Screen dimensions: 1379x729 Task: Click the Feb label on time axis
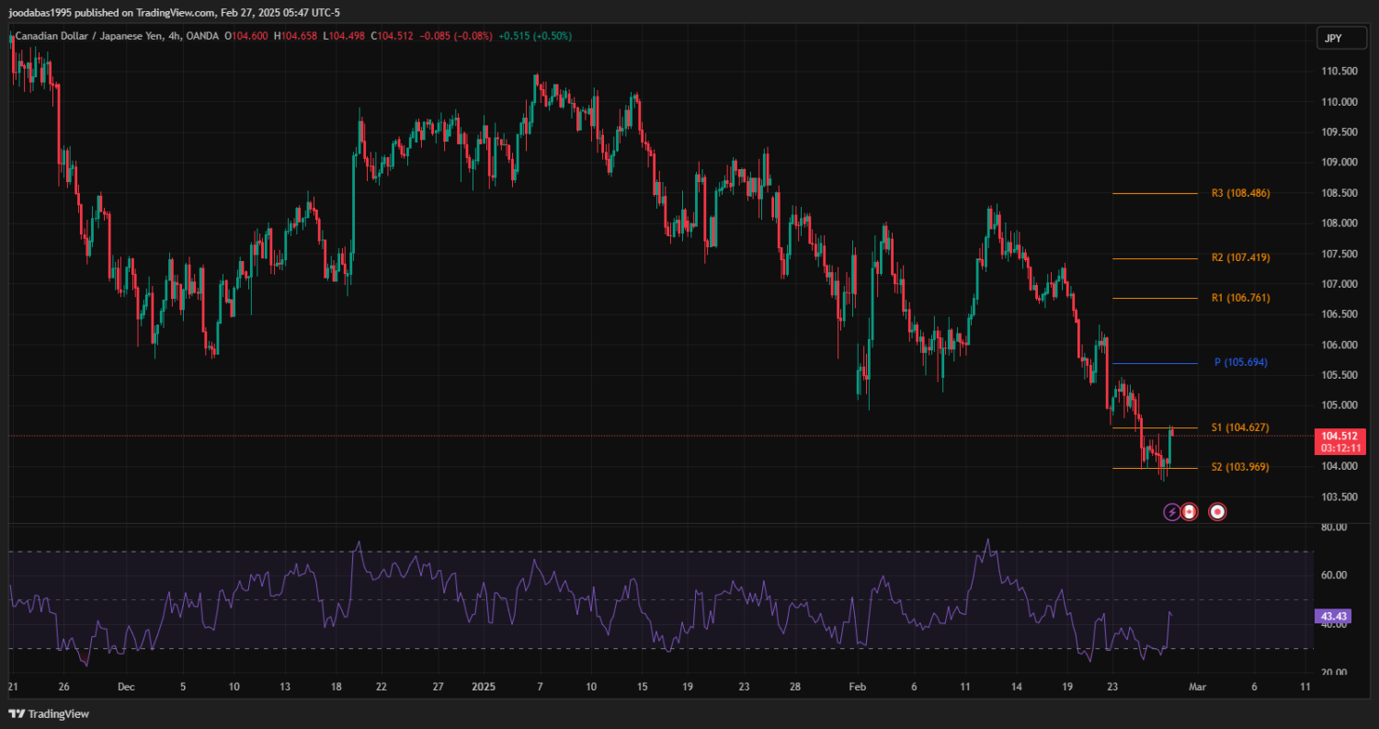coord(857,687)
